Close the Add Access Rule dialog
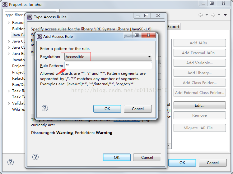 click(148, 35)
